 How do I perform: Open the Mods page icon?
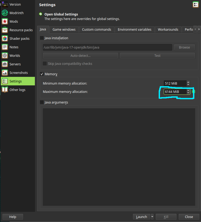pyautogui.click(x=5, y=21)
